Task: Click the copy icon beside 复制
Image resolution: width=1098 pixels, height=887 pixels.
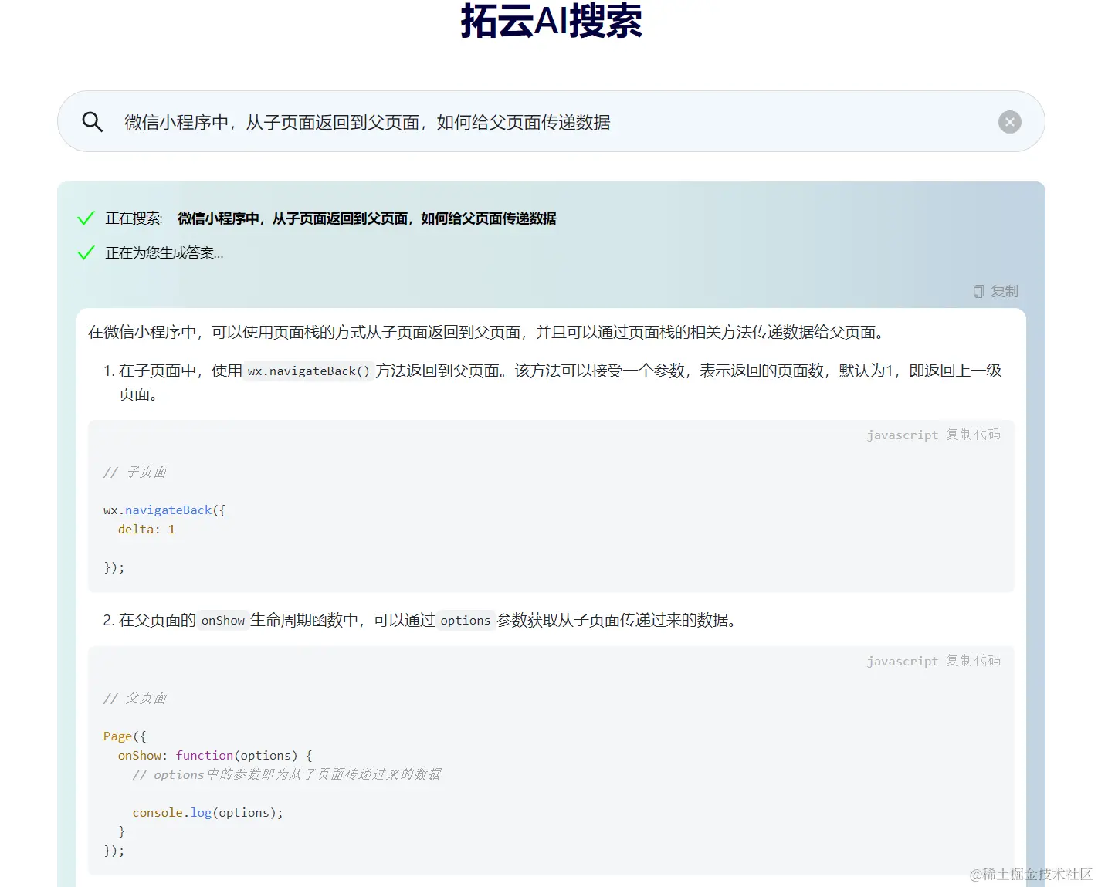Action: 978,291
